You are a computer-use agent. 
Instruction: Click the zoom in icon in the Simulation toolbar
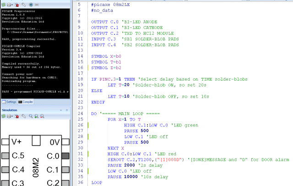(35, 117)
